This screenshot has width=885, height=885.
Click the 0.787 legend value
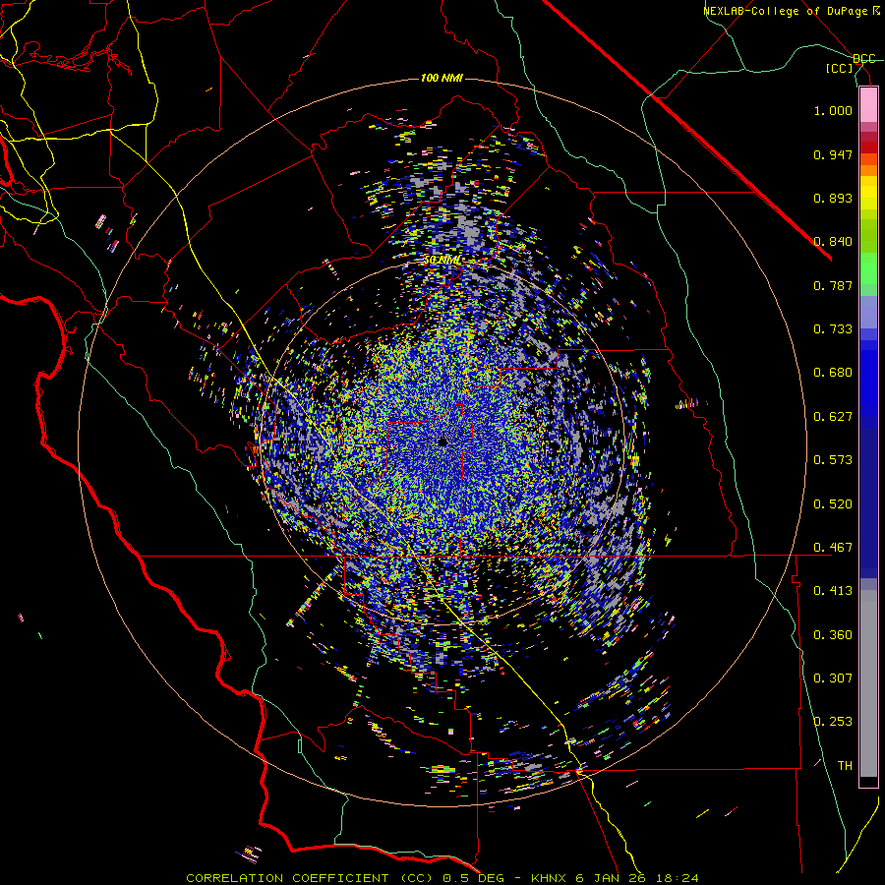(x=833, y=285)
